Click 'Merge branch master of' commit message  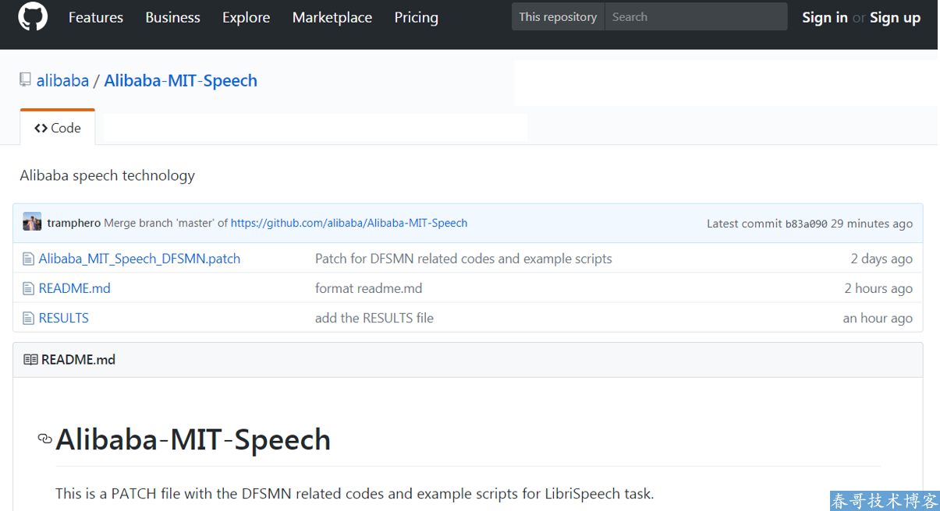click(165, 223)
